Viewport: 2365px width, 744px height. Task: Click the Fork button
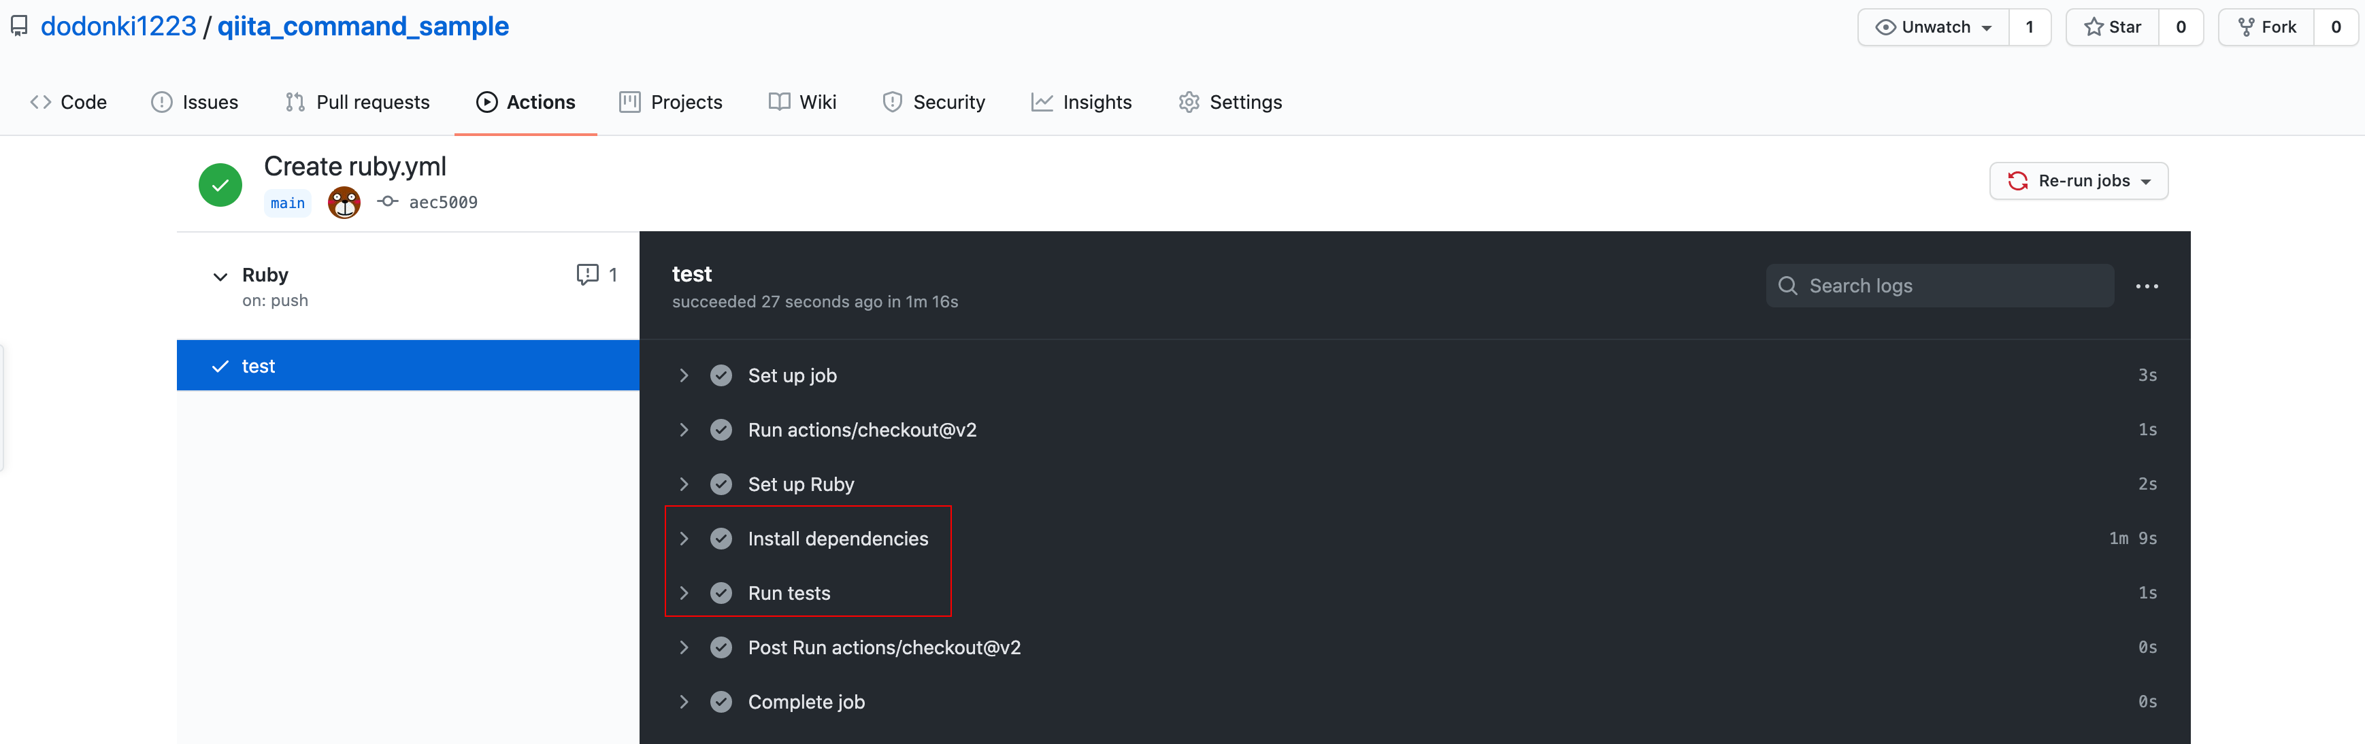click(x=2266, y=27)
